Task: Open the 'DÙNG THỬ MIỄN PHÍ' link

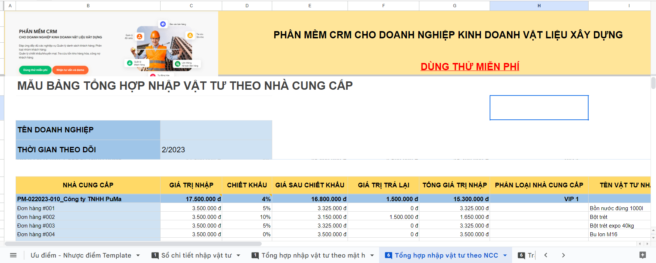Action: coord(470,67)
